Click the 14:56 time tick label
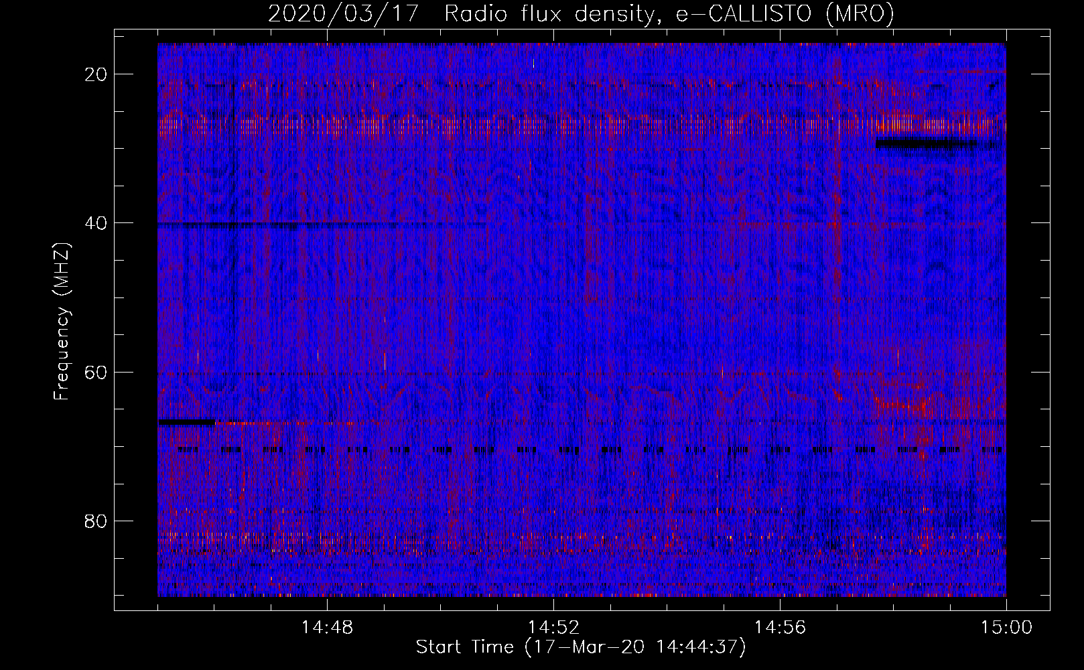Viewport: 1084px width, 670px height. point(780,628)
